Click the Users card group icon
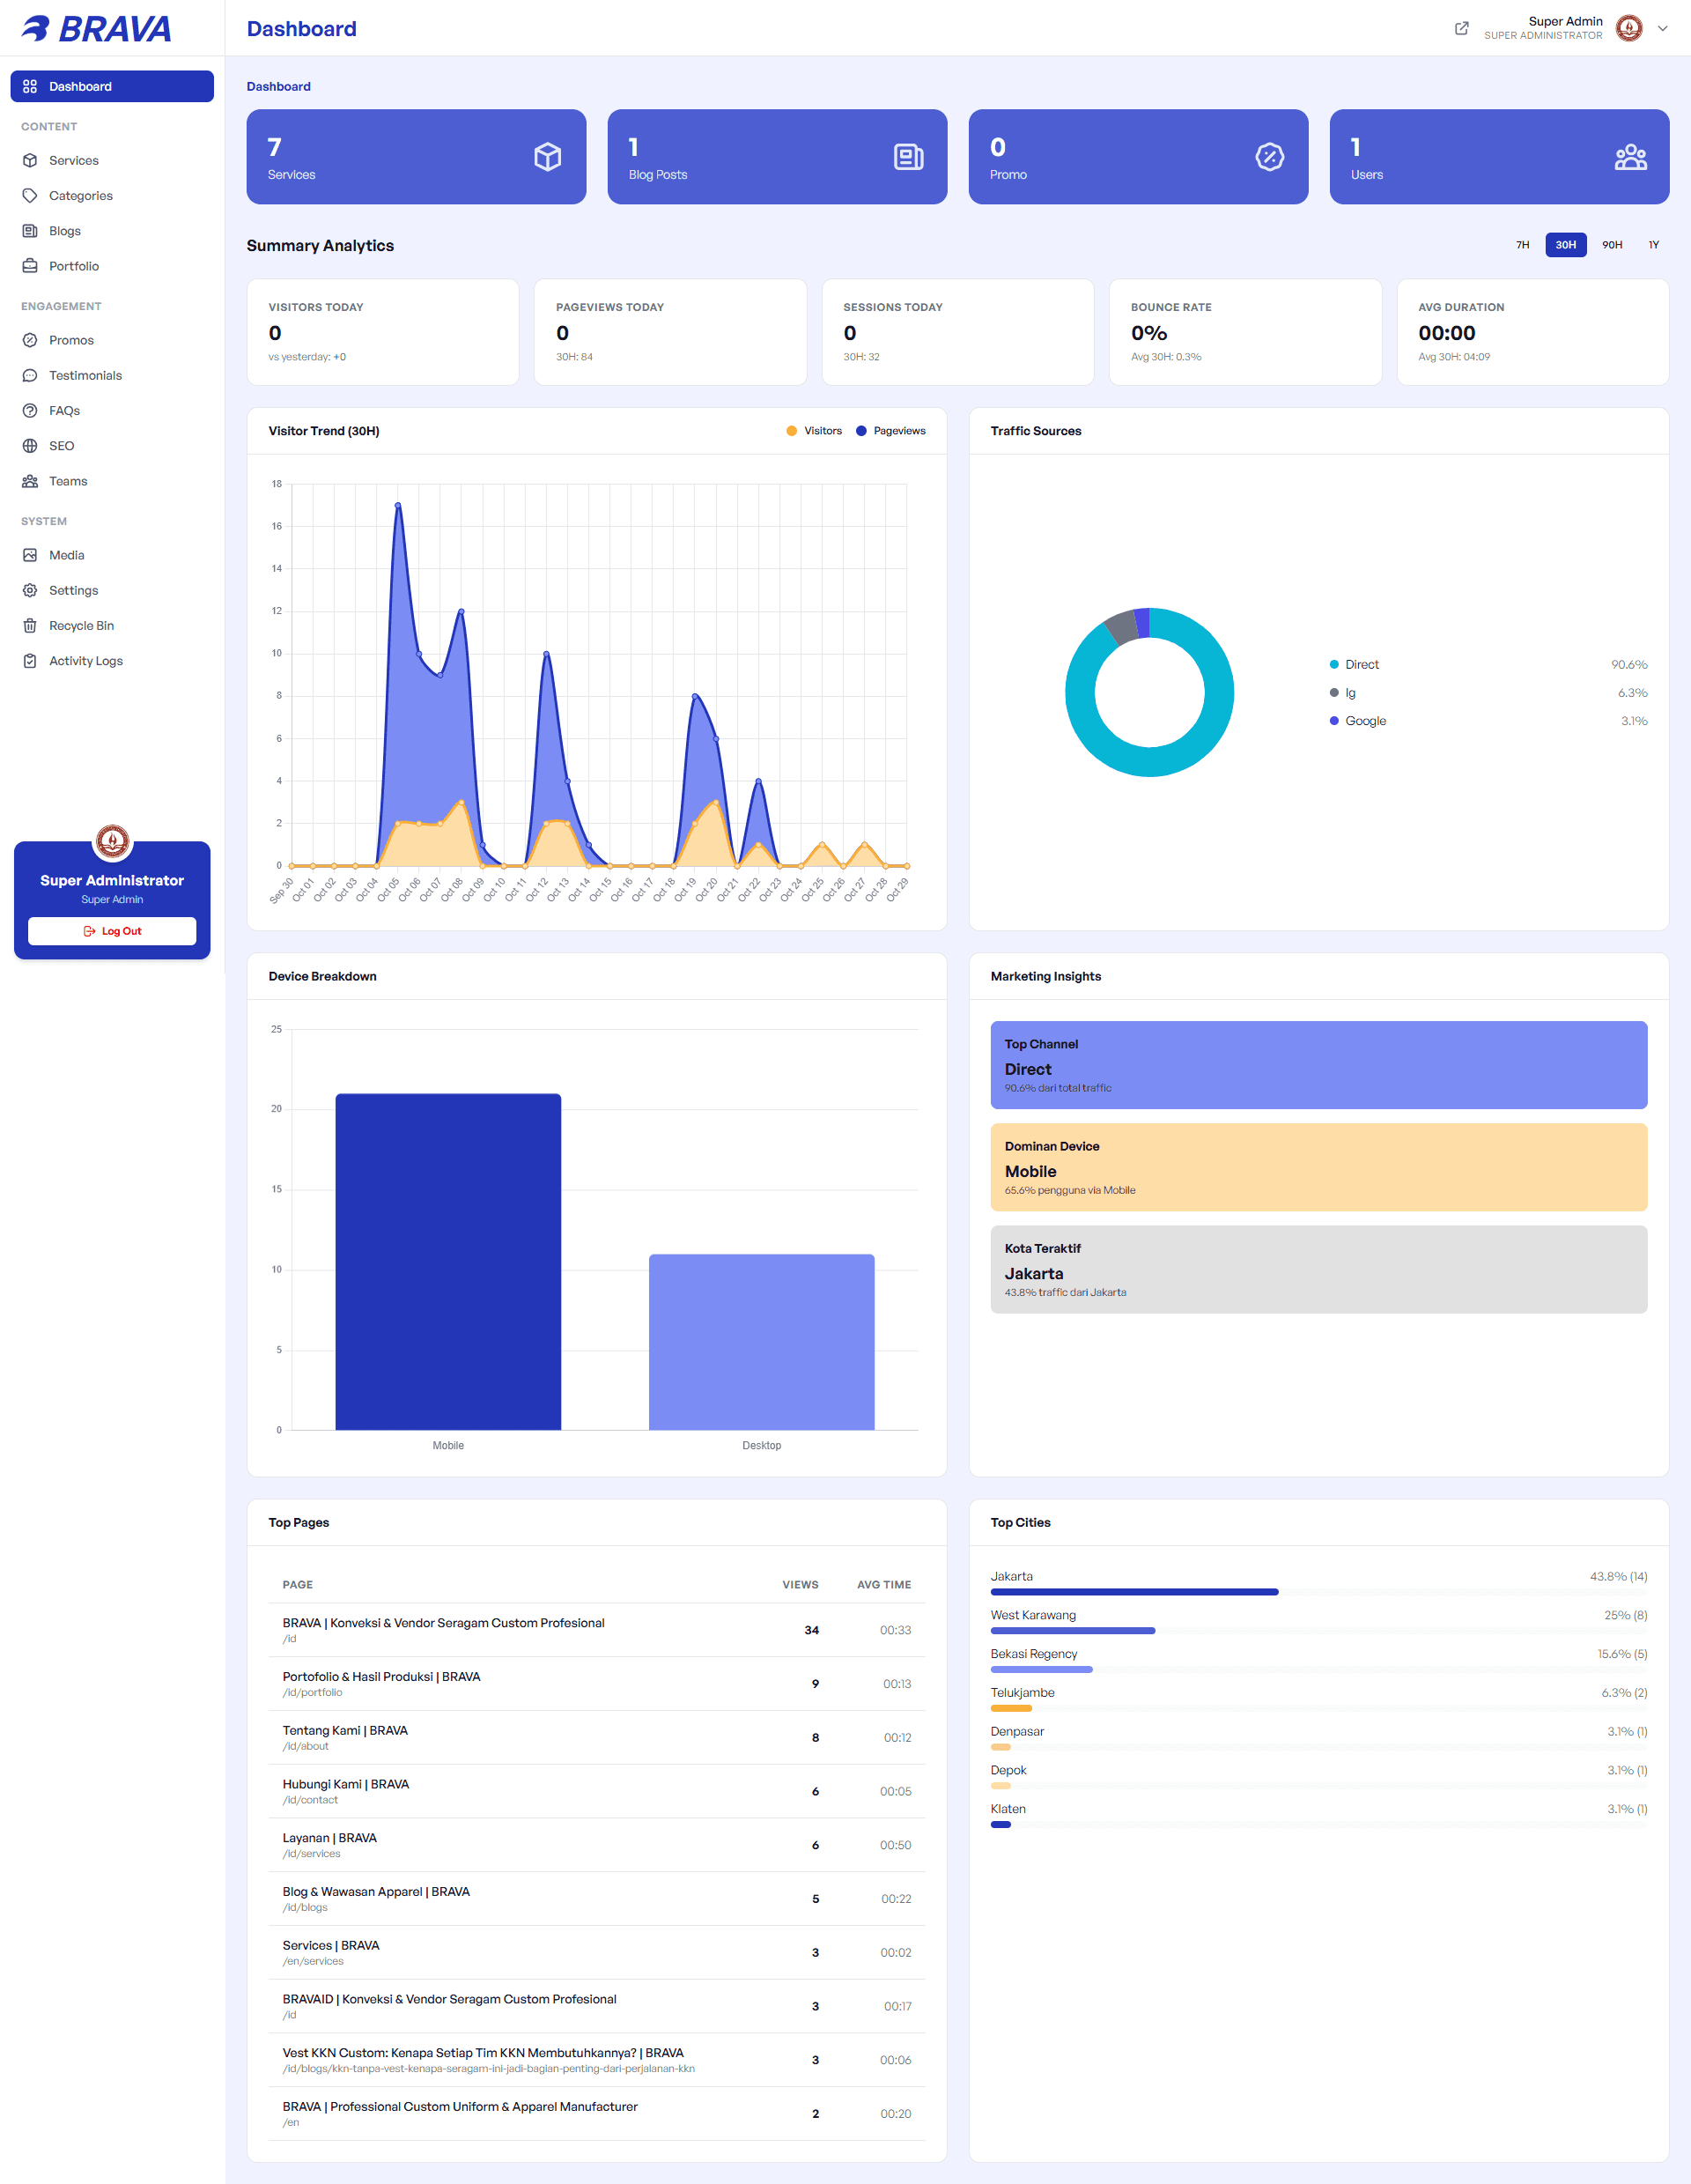 tap(1631, 157)
